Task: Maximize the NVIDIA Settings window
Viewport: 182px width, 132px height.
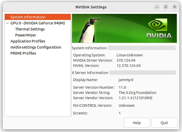Action: click(166, 7)
